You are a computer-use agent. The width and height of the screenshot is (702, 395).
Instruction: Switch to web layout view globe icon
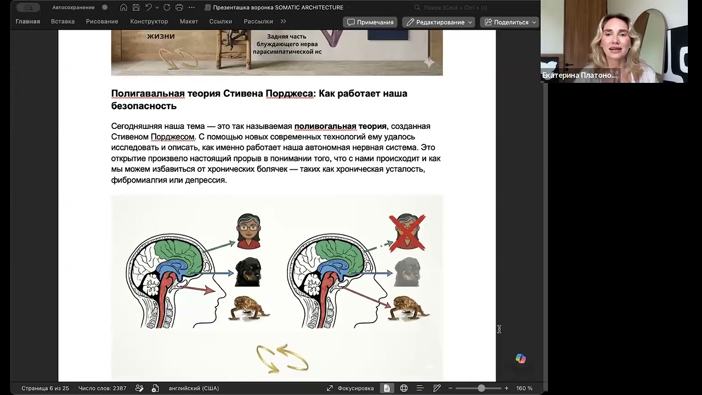pyautogui.click(x=404, y=388)
